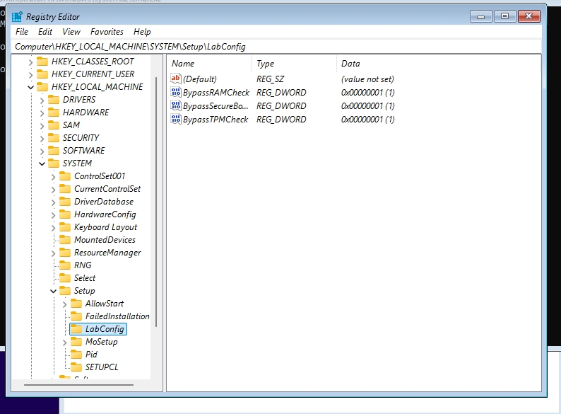Collapse the SYSTEM key
Screen dimensions: 561x414
(42, 163)
